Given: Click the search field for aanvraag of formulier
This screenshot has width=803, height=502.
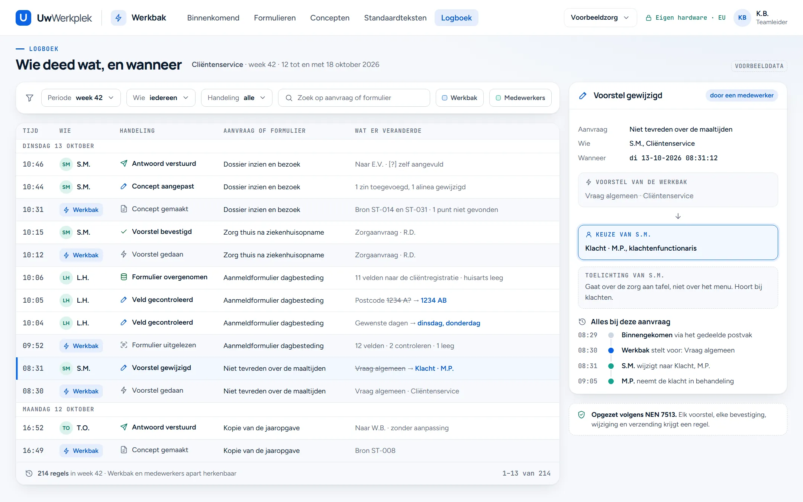Looking at the screenshot, I should pyautogui.click(x=354, y=98).
